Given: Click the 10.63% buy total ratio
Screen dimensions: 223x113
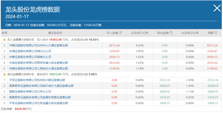Looking at the screenshot, I should pos(94,40).
